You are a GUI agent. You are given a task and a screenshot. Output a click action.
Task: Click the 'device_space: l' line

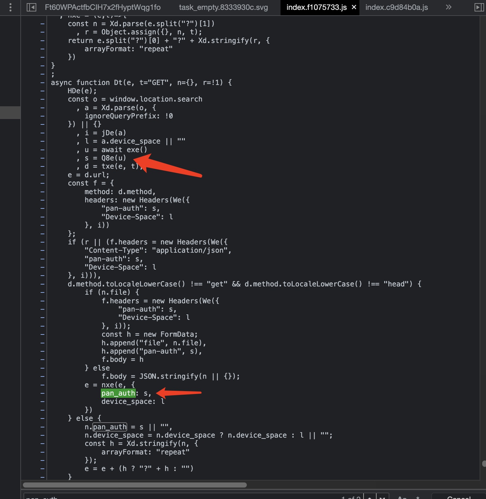click(x=133, y=402)
